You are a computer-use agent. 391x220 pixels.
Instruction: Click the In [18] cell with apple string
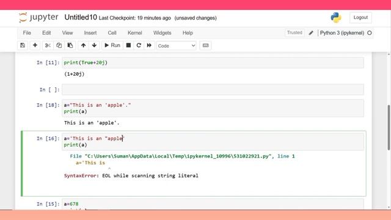point(213,108)
